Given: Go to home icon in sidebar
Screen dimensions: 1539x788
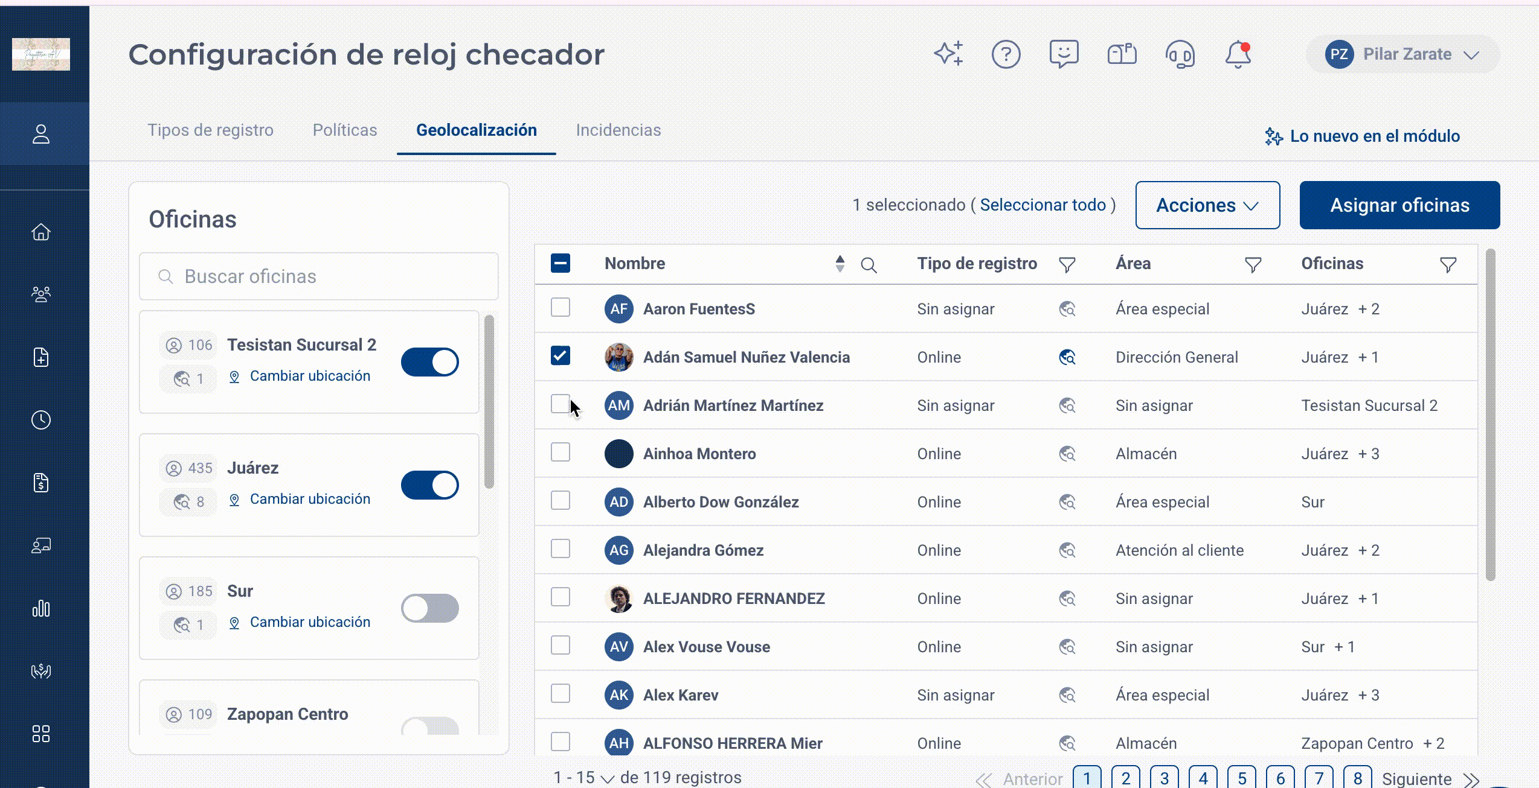Looking at the screenshot, I should [x=41, y=232].
